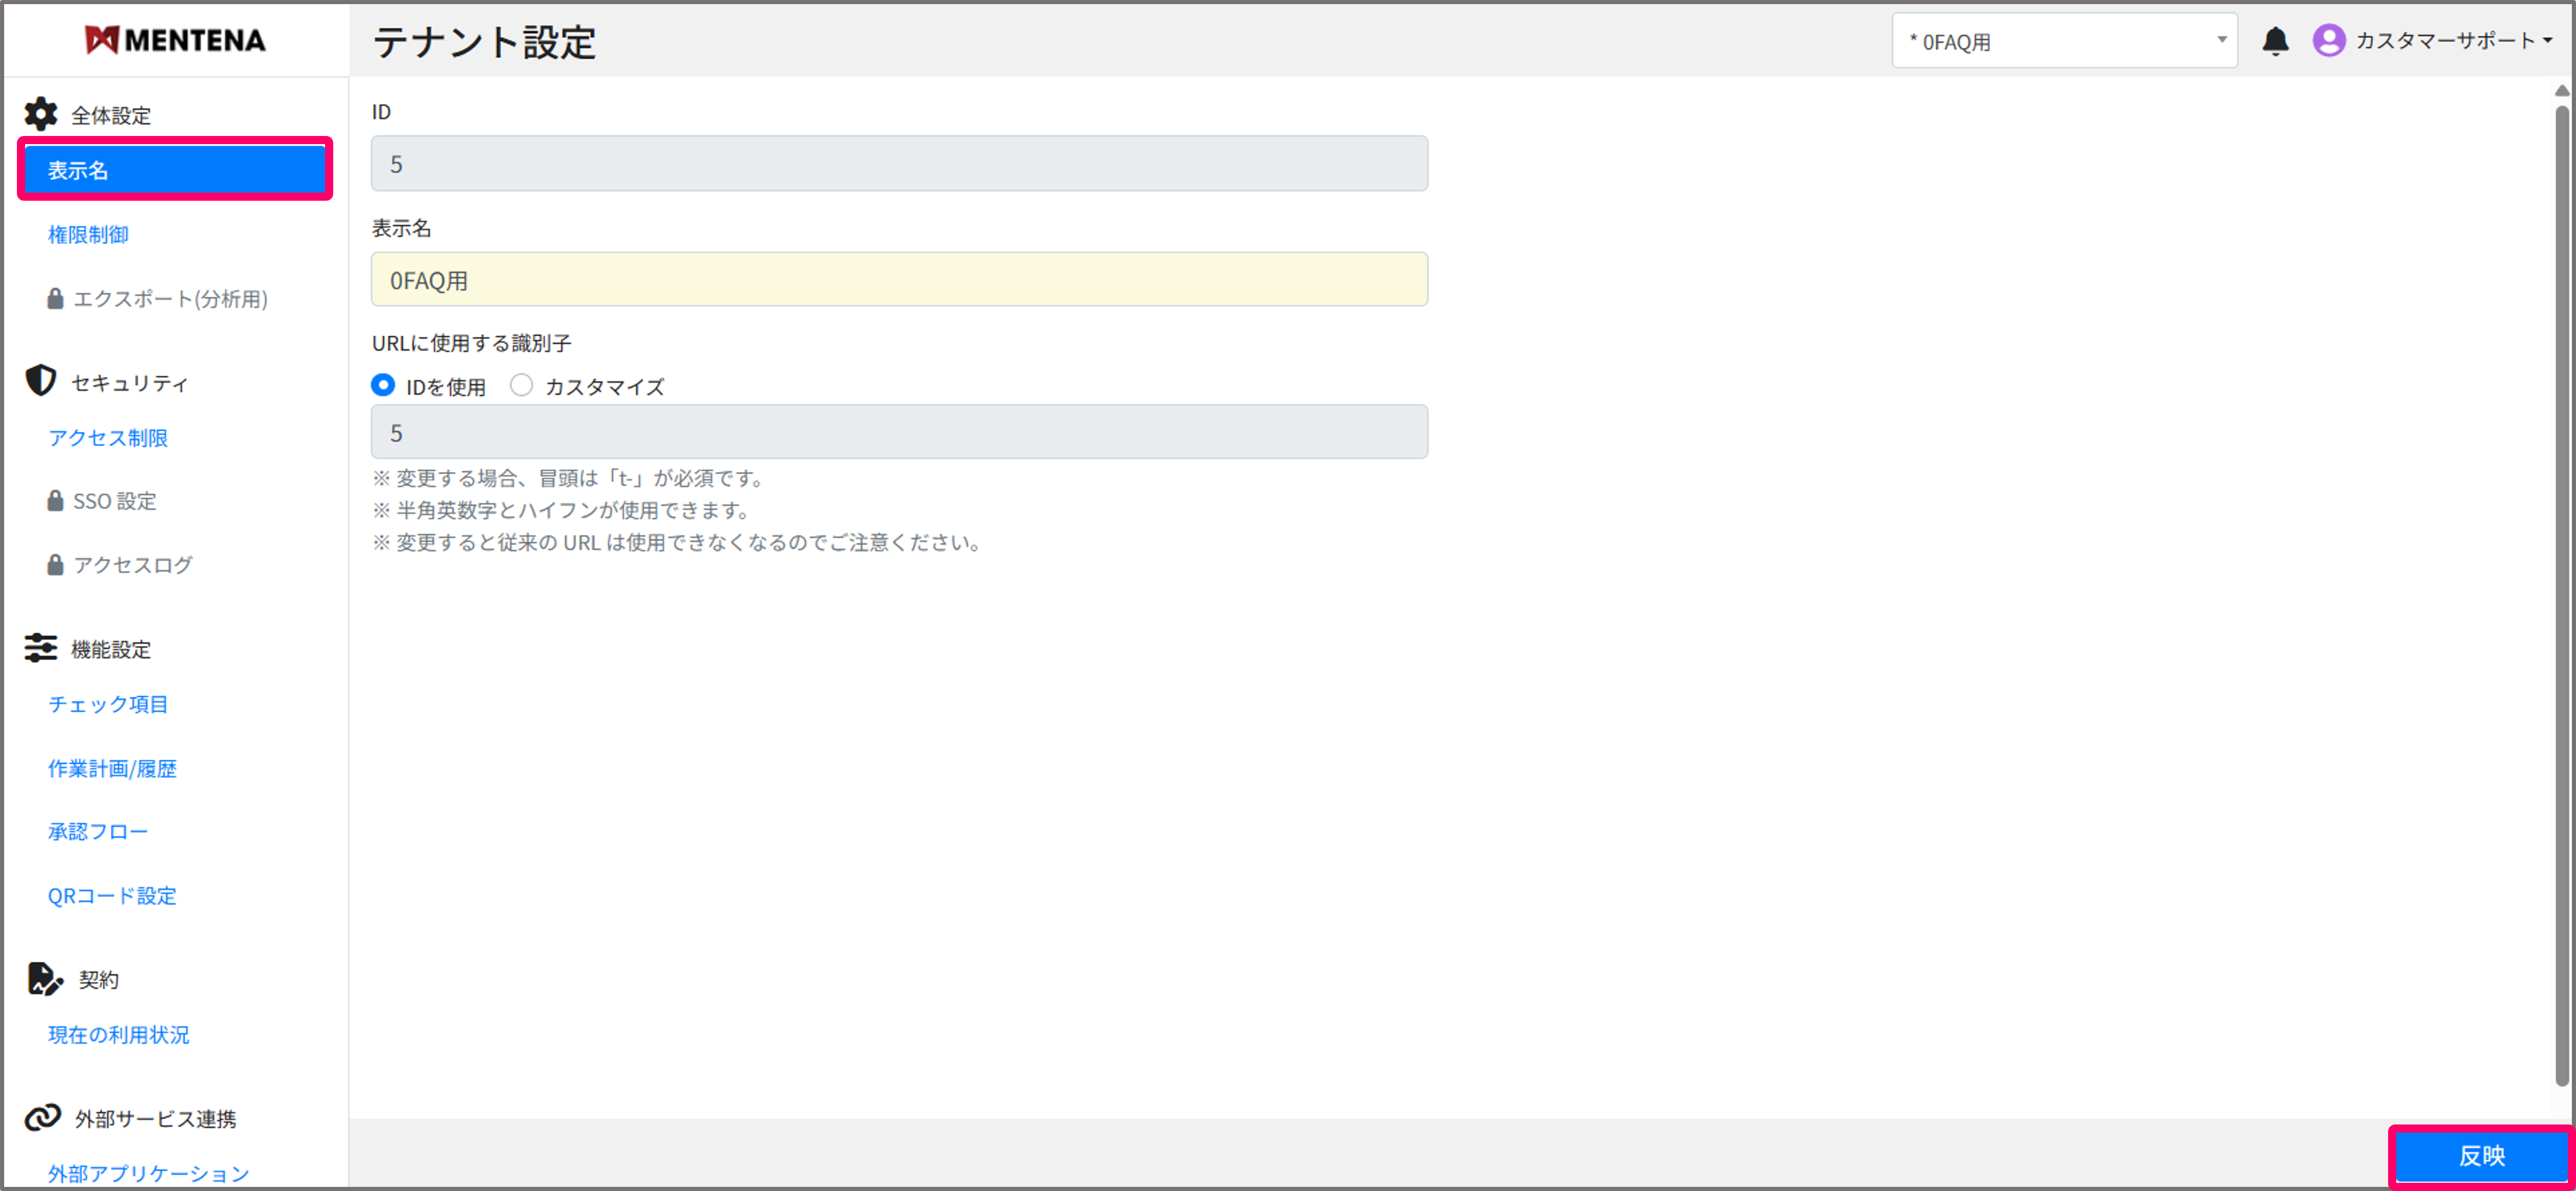Click the gear icon beside 全体設定
Viewport: 2576px width, 1191px height.
41,114
